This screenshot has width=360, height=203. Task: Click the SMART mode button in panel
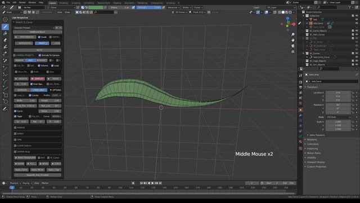click(x=42, y=43)
